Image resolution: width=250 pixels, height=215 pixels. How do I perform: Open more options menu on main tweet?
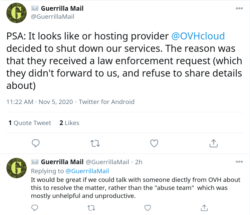click(239, 8)
